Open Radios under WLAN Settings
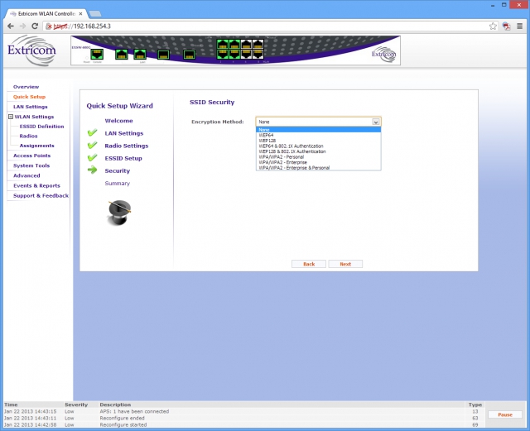 coord(28,136)
